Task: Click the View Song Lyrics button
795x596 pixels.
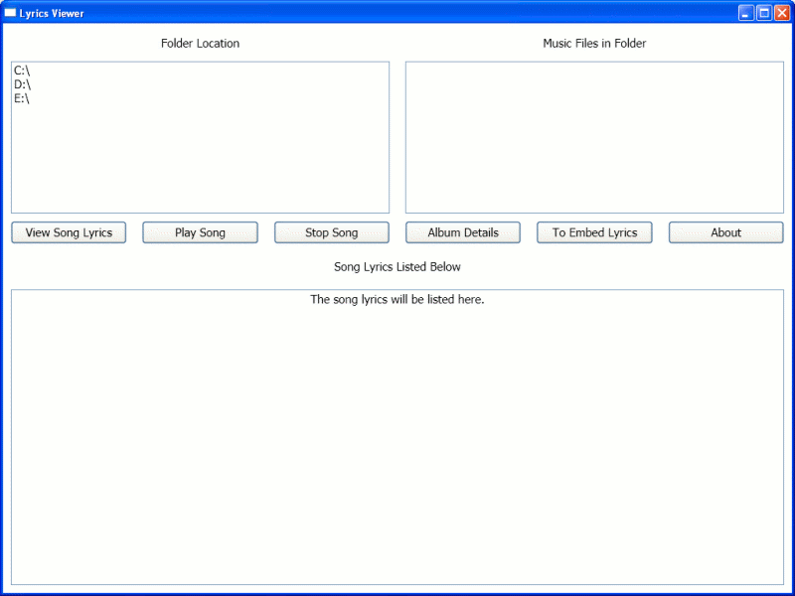Action: click(68, 232)
